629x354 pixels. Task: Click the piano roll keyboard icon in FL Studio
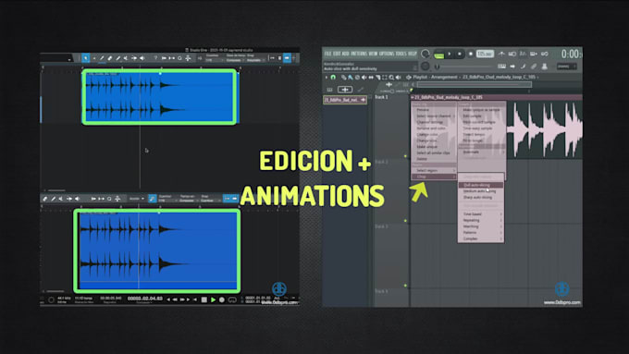pyautogui.click(x=501, y=67)
